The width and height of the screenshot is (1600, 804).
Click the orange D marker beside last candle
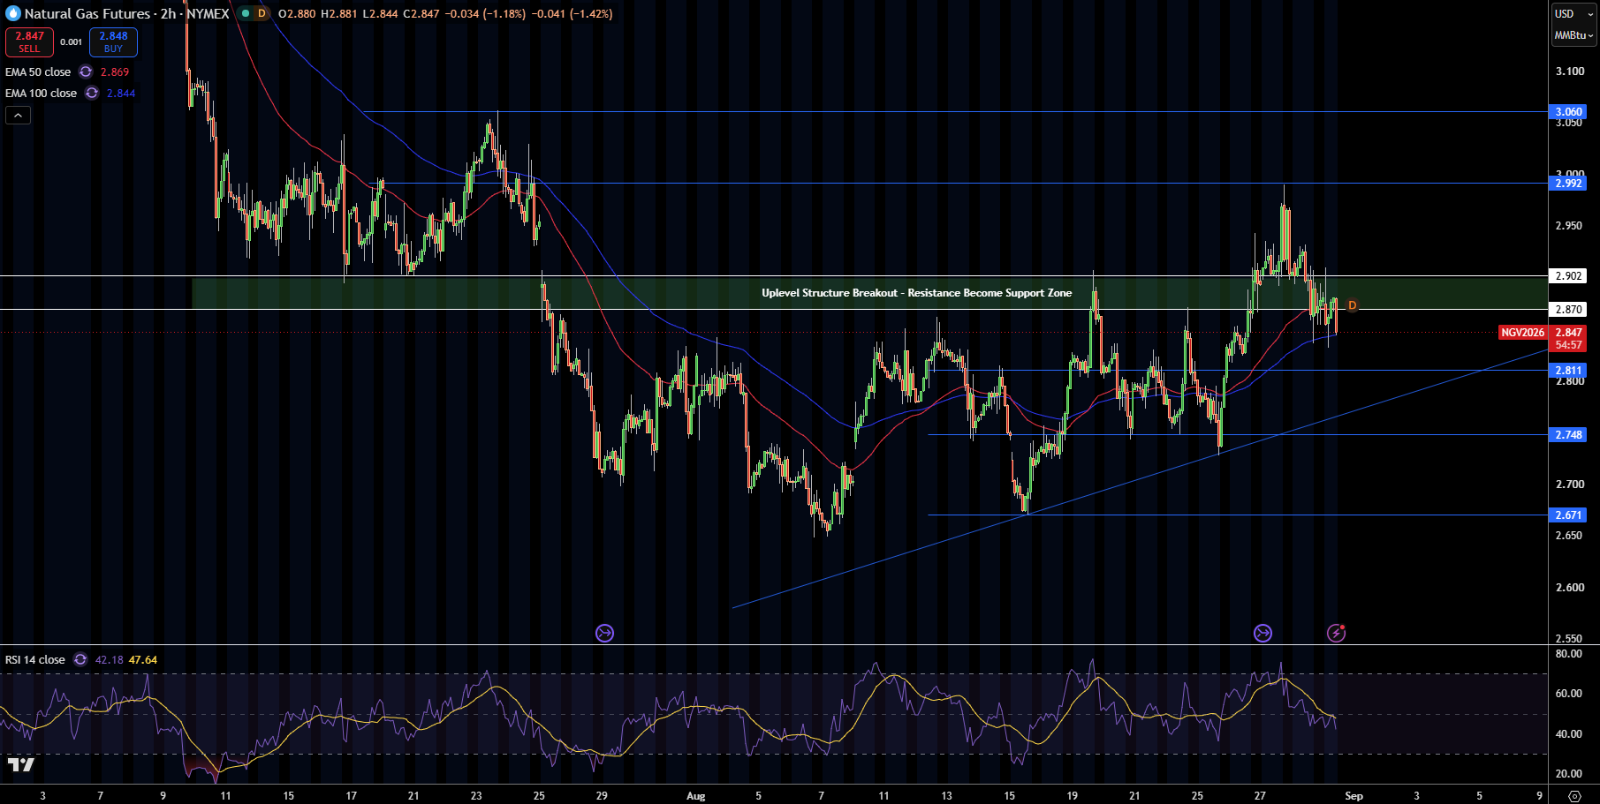click(x=1352, y=305)
